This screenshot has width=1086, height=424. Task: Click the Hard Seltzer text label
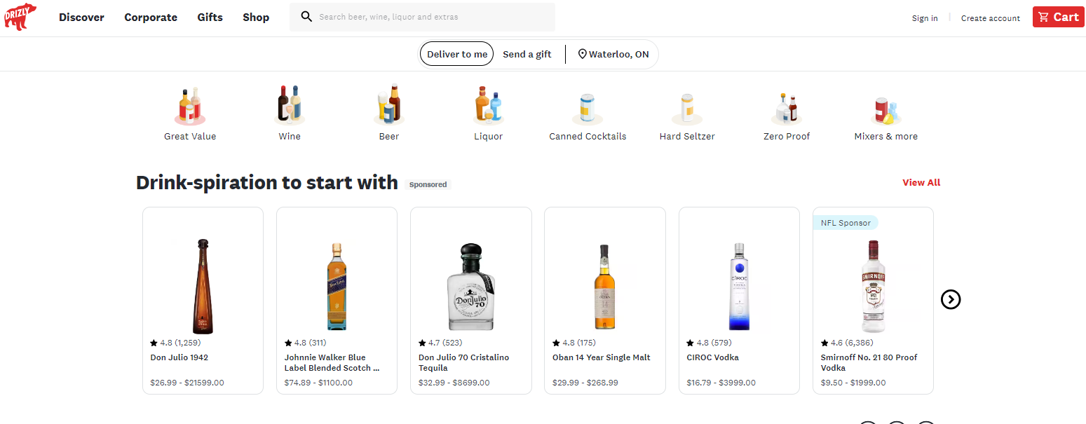687,137
